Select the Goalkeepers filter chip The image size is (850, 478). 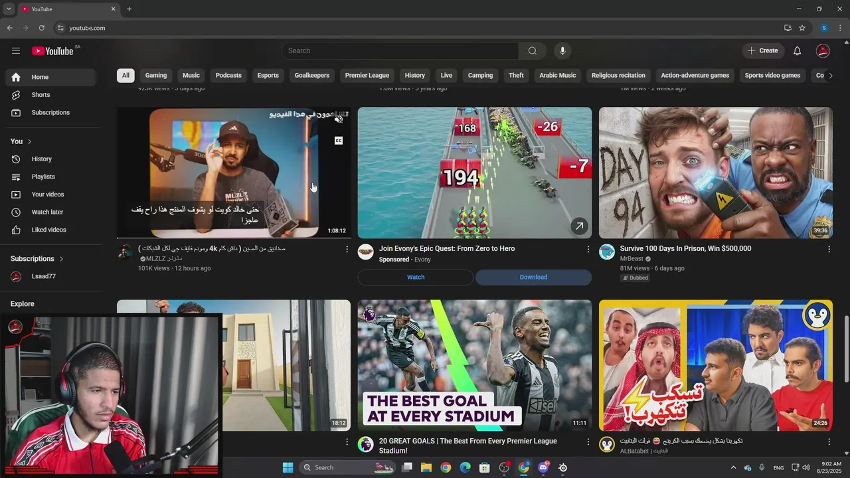312,76
